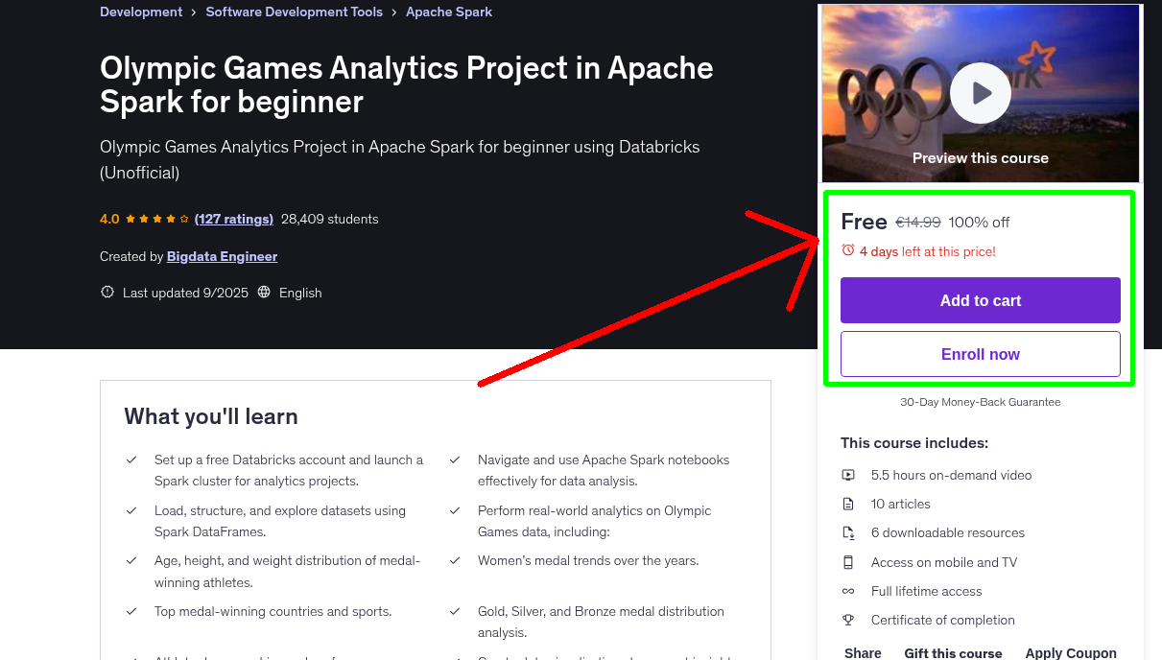
Task: Click the infinity lifetime access icon
Action: [848, 591]
